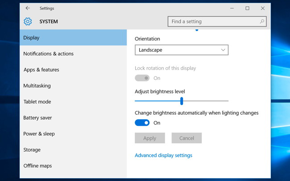Switch to Battery saver settings
290x181 pixels.
pos(37,118)
